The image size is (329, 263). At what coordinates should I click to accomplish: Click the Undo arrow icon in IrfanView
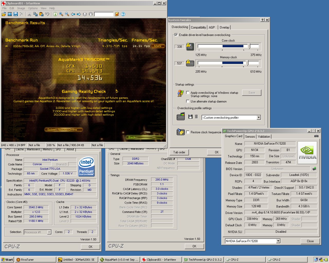click(47, 14)
